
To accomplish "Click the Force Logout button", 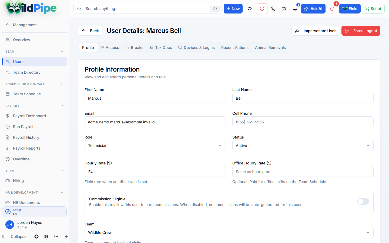I will (361, 31).
